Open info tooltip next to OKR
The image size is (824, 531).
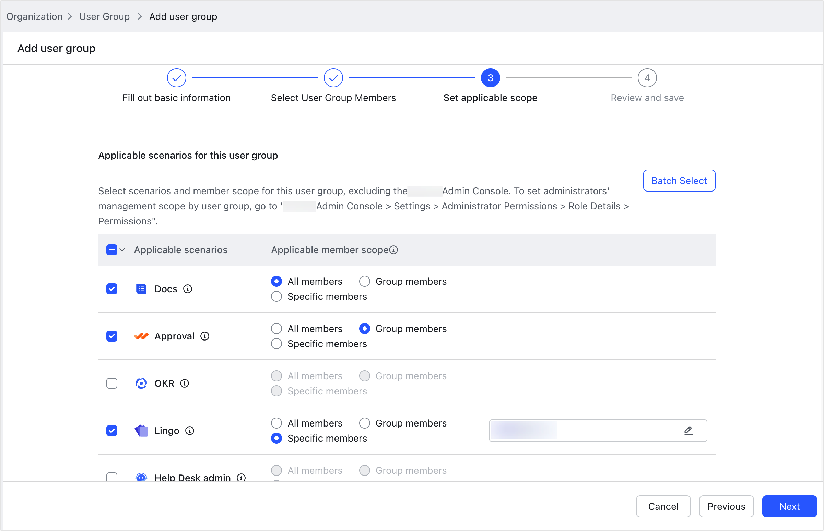pos(185,383)
